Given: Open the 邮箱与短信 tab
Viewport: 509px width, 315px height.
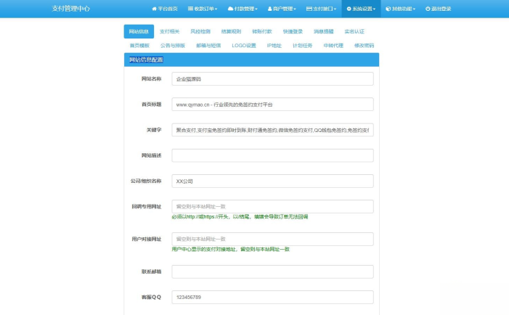Looking at the screenshot, I should point(208,46).
